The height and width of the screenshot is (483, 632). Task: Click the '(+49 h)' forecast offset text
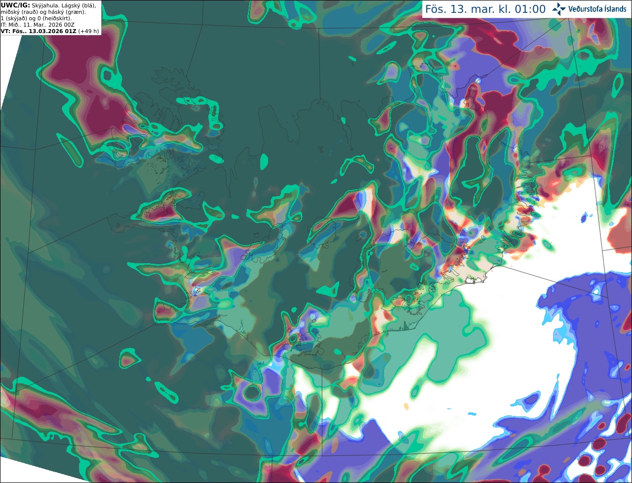(x=88, y=31)
